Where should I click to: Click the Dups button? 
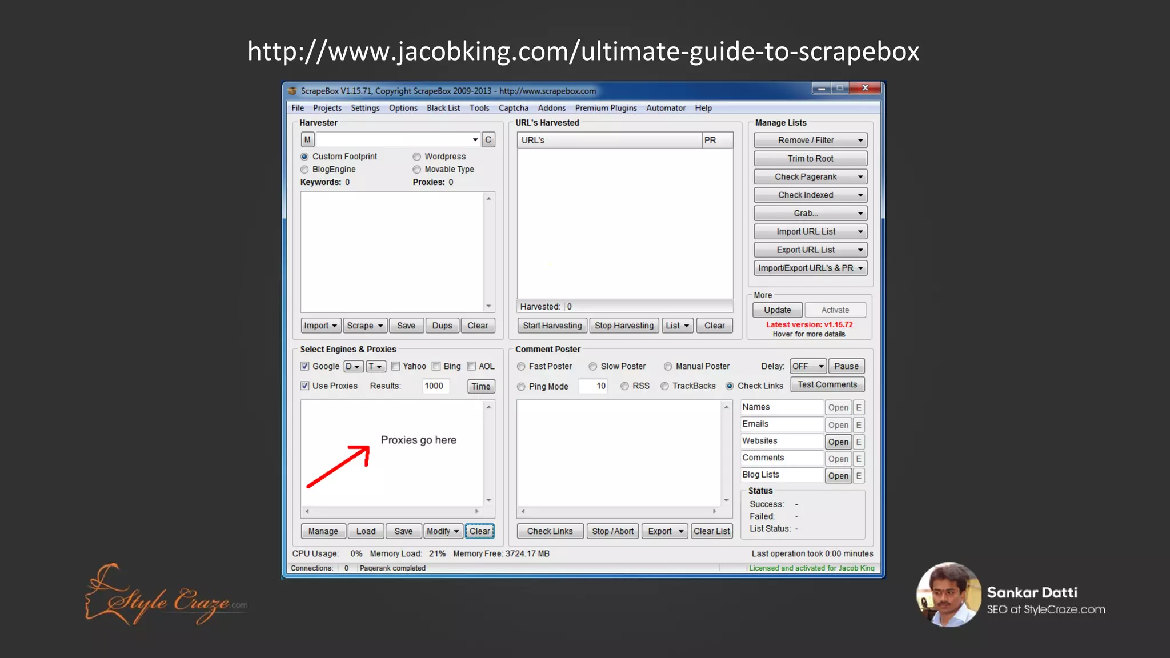pyautogui.click(x=442, y=326)
